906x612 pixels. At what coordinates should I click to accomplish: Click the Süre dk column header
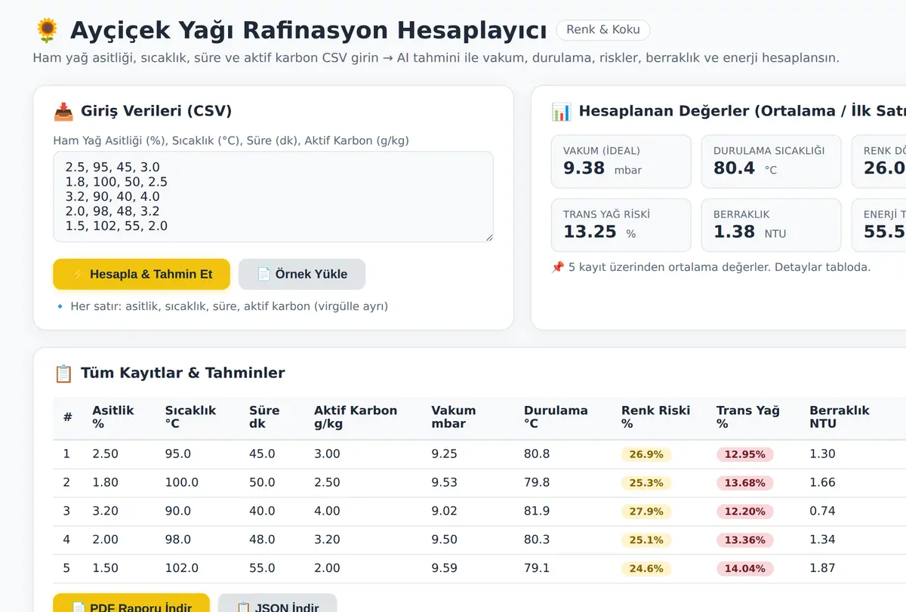[264, 417]
